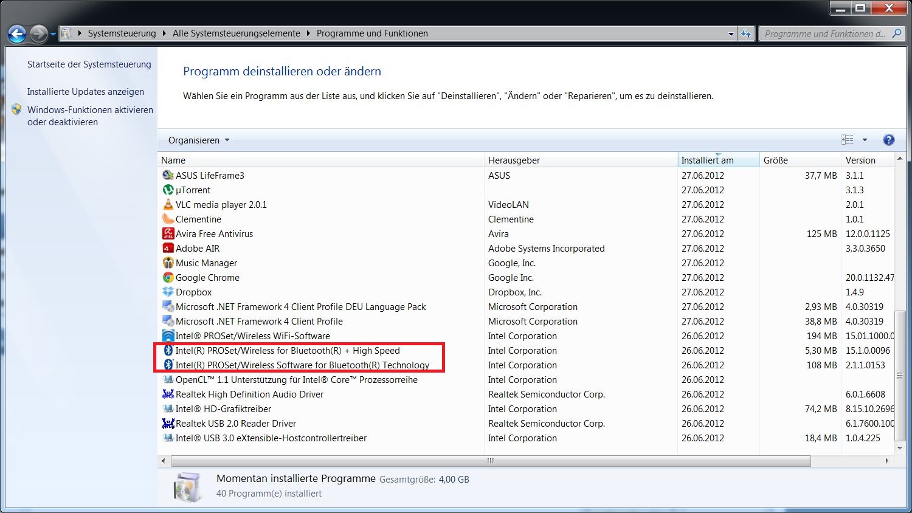Open recent pages dropdown next to forward arrow
This screenshot has height=513, width=912.
[53, 34]
